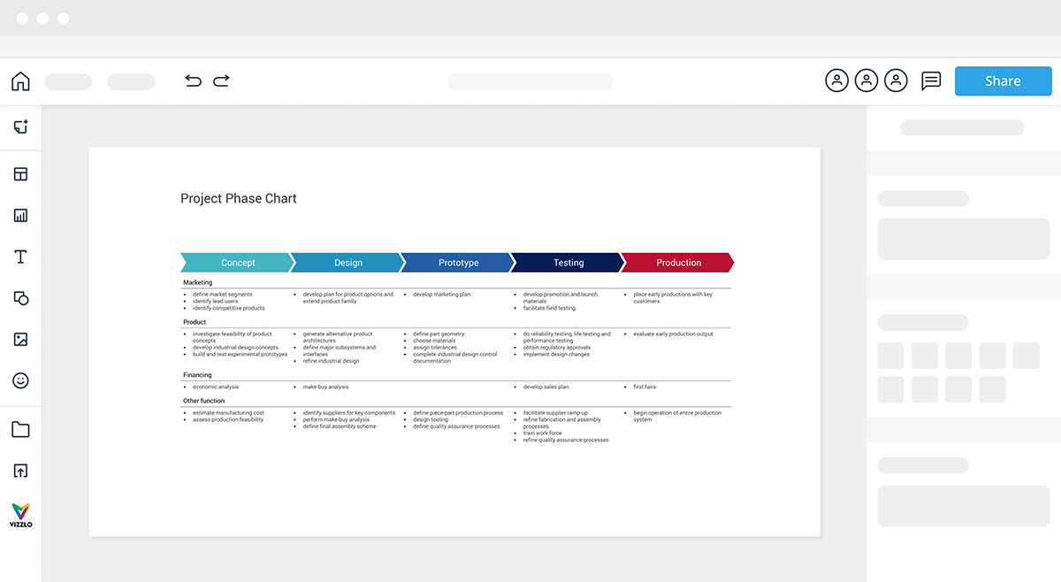Click the Project Phase Chart title
This screenshot has height=582, width=1061.
[x=239, y=199]
